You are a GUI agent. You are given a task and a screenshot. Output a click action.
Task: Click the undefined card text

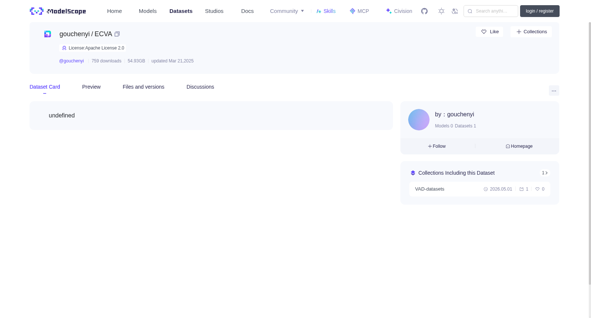(62, 116)
